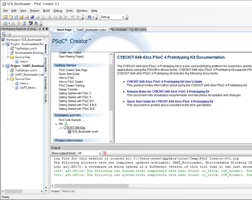Viewport: 252px width, 200px height.
Task: Click the Print toolbar icon
Action: coord(37,17)
